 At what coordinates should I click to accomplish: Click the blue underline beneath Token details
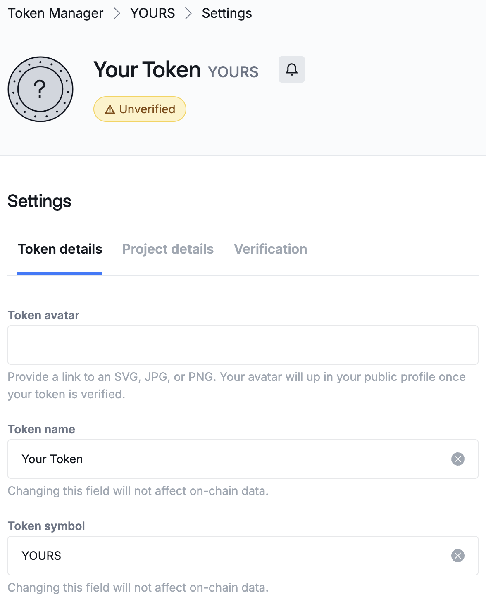tap(60, 273)
